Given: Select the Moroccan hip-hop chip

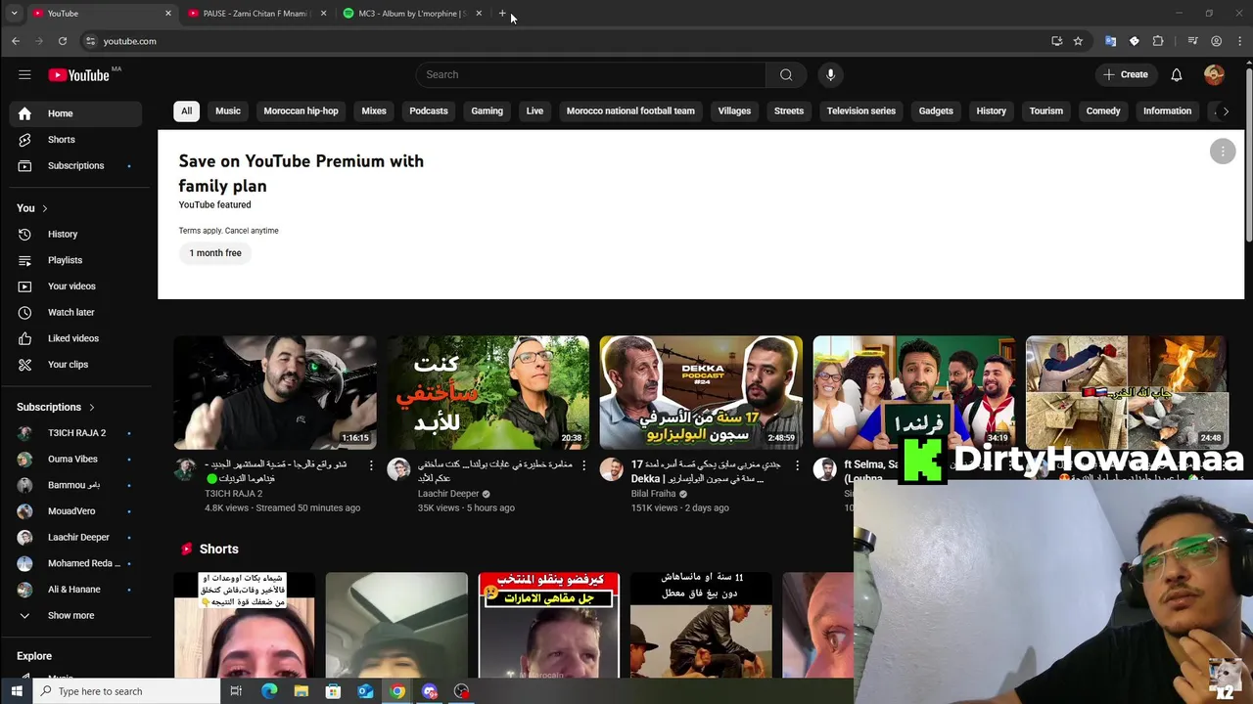Looking at the screenshot, I should click(301, 111).
